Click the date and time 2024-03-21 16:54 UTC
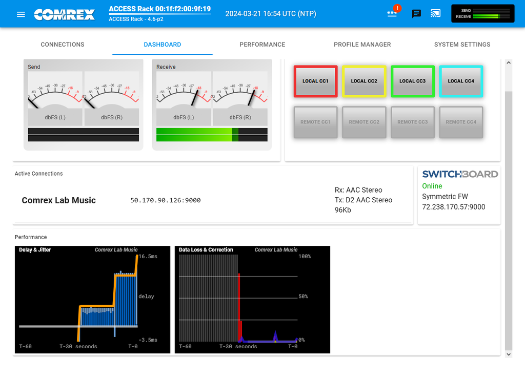525x380 pixels. click(x=271, y=14)
